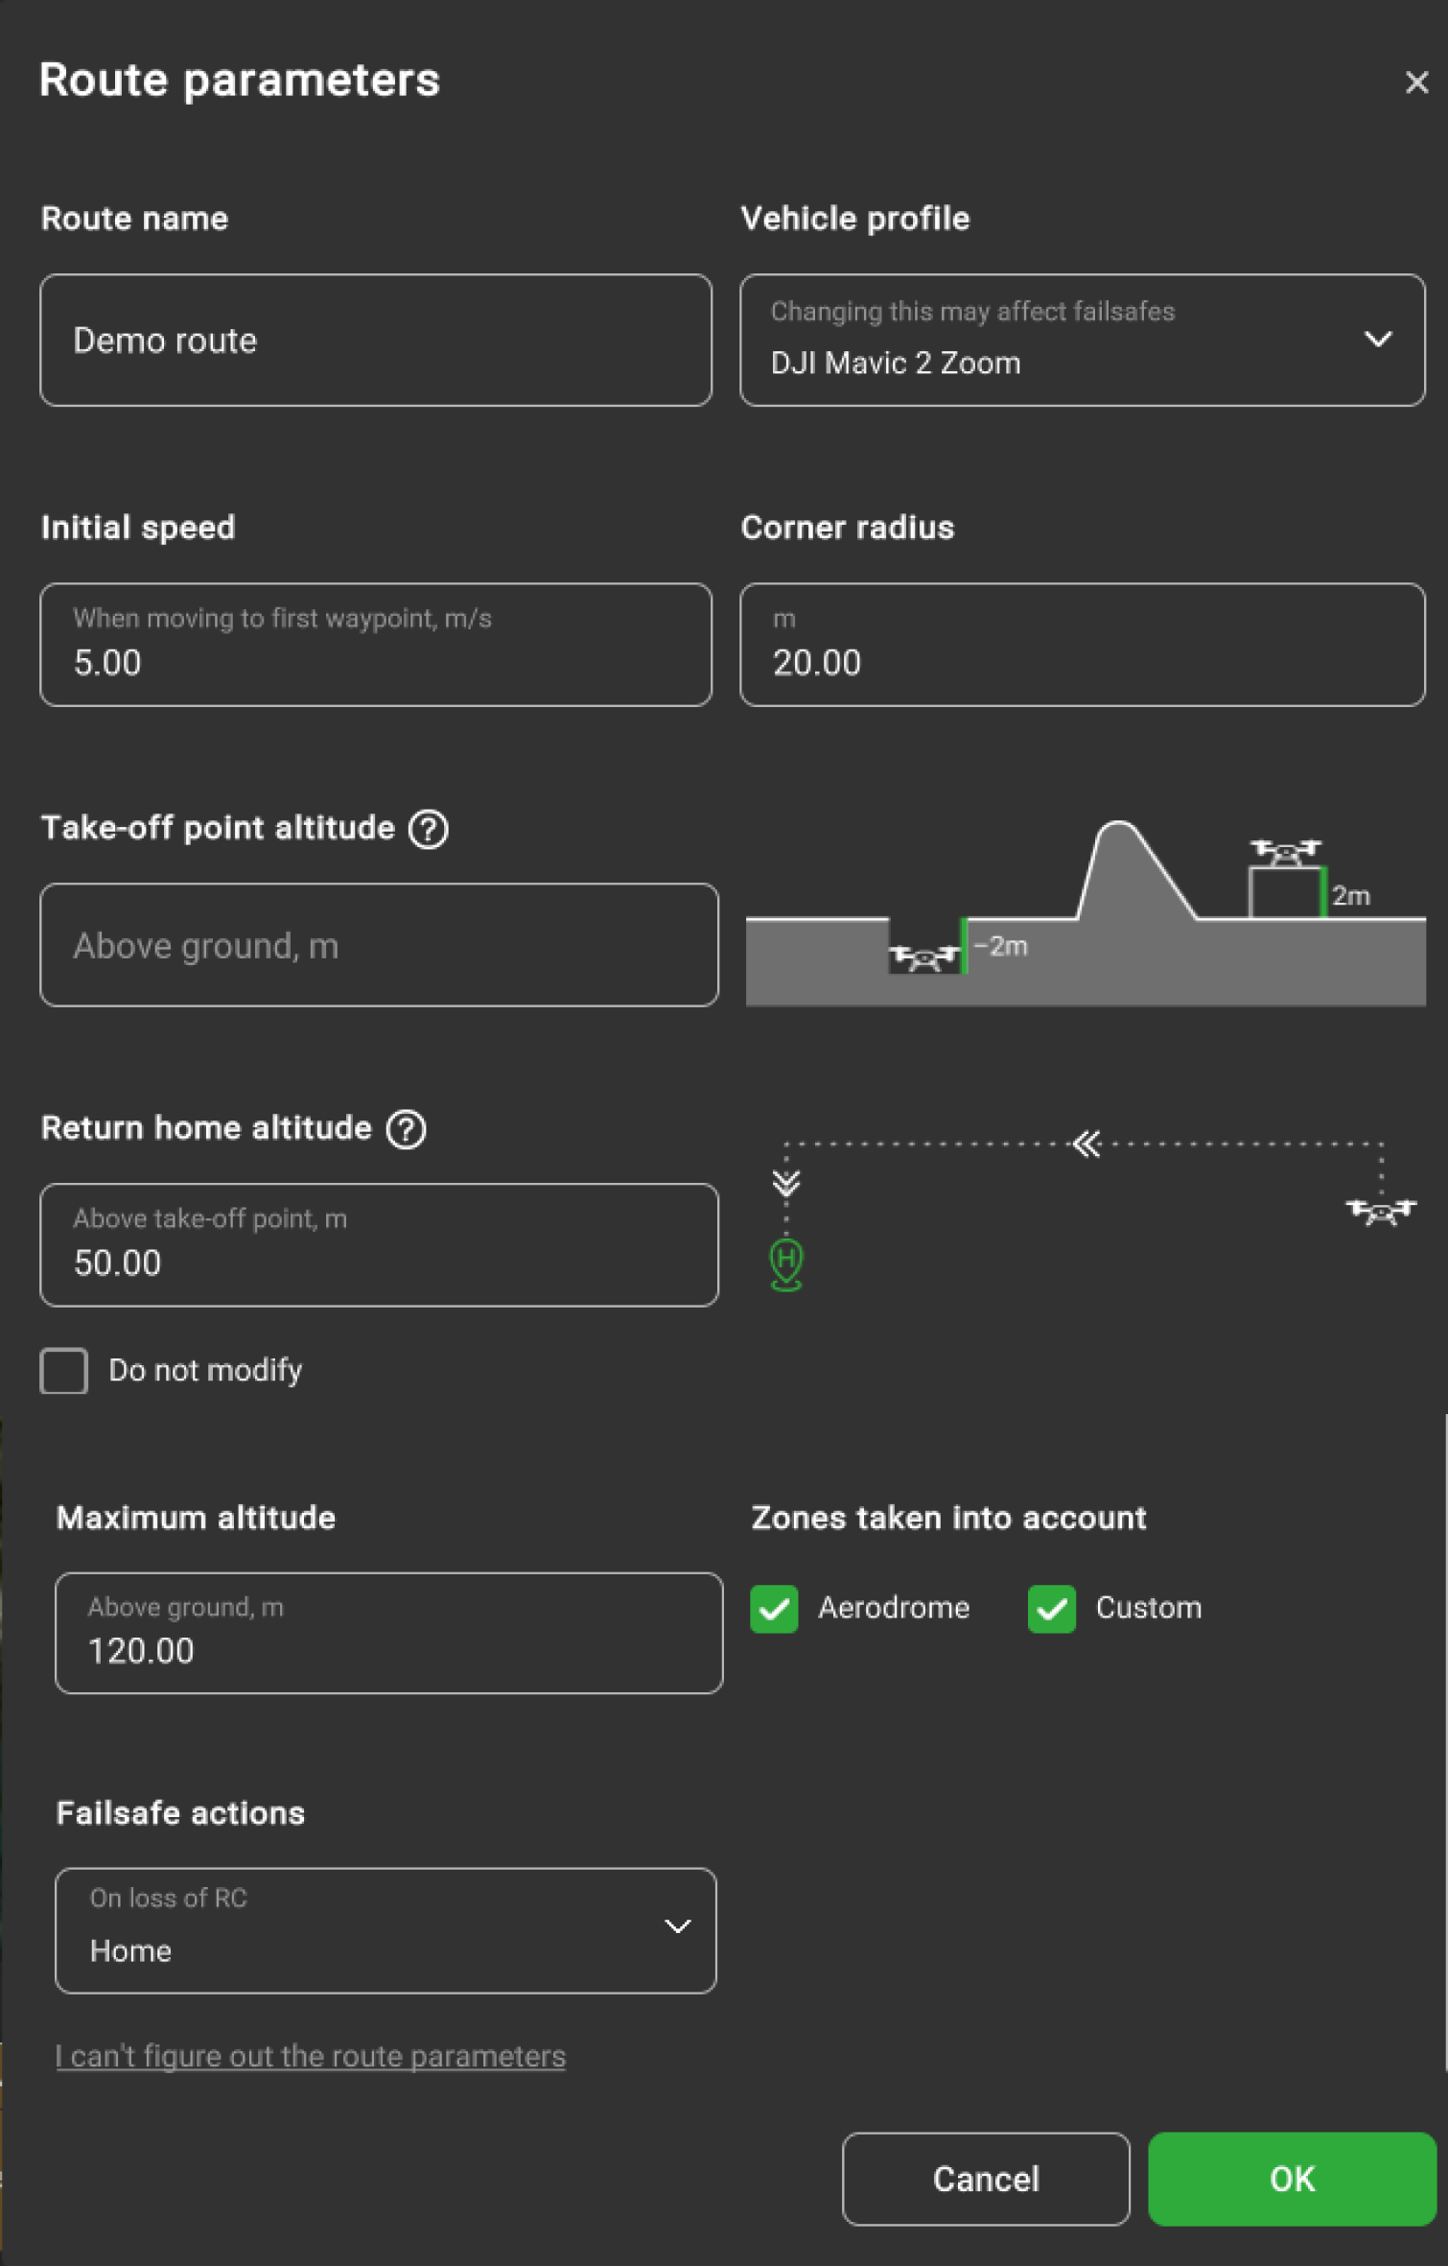Click the Cancel button

point(986,2179)
